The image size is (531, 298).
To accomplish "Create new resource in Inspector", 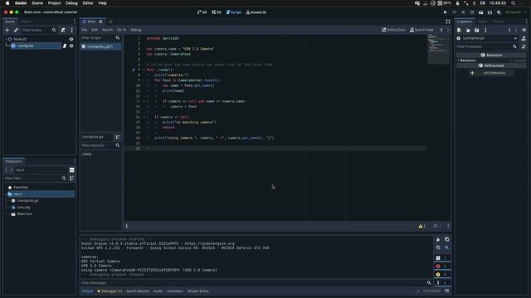I will (459, 30).
